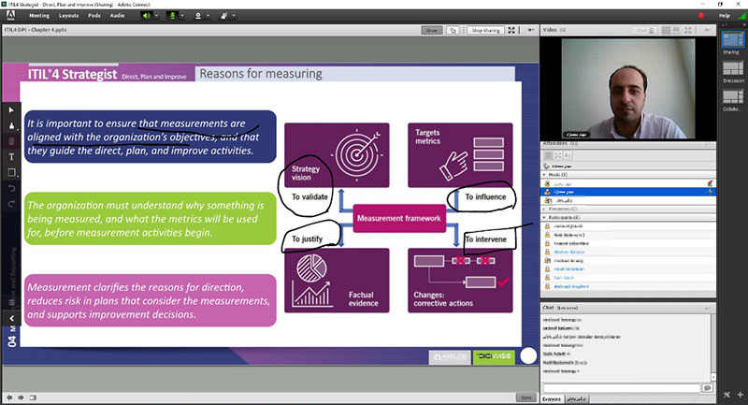Switch to attendee list view
This screenshot has height=405, width=748.
548,155
